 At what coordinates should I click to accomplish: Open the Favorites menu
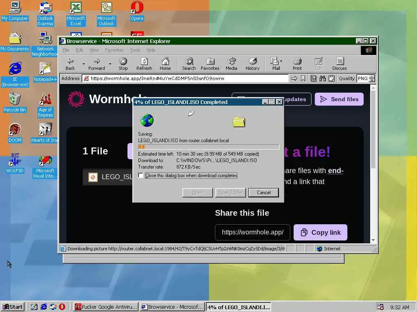point(114,50)
